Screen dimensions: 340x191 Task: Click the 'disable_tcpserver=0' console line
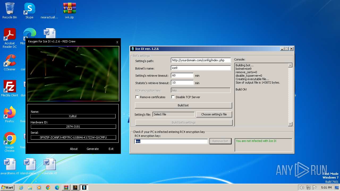point(249,76)
